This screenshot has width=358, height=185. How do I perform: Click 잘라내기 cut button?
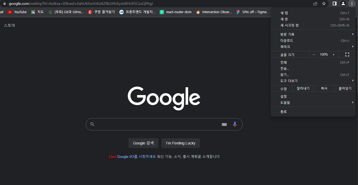tap(303, 89)
